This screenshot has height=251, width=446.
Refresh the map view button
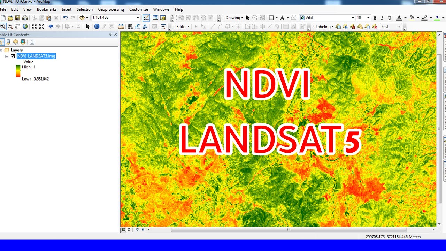[137, 229]
